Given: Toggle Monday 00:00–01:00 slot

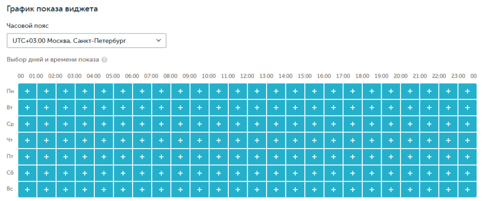Looking at the screenshot, I should (x=27, y=91).
